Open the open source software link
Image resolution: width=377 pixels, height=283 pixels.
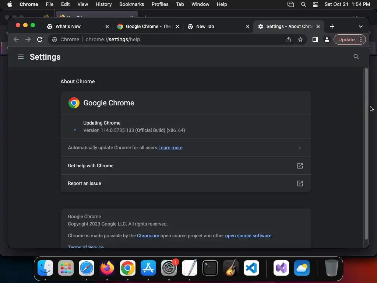[x=248, y=235]
